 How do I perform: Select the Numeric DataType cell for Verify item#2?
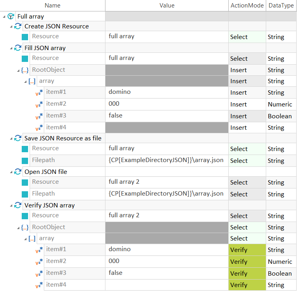pyautogui.click(x=280, y=261)
